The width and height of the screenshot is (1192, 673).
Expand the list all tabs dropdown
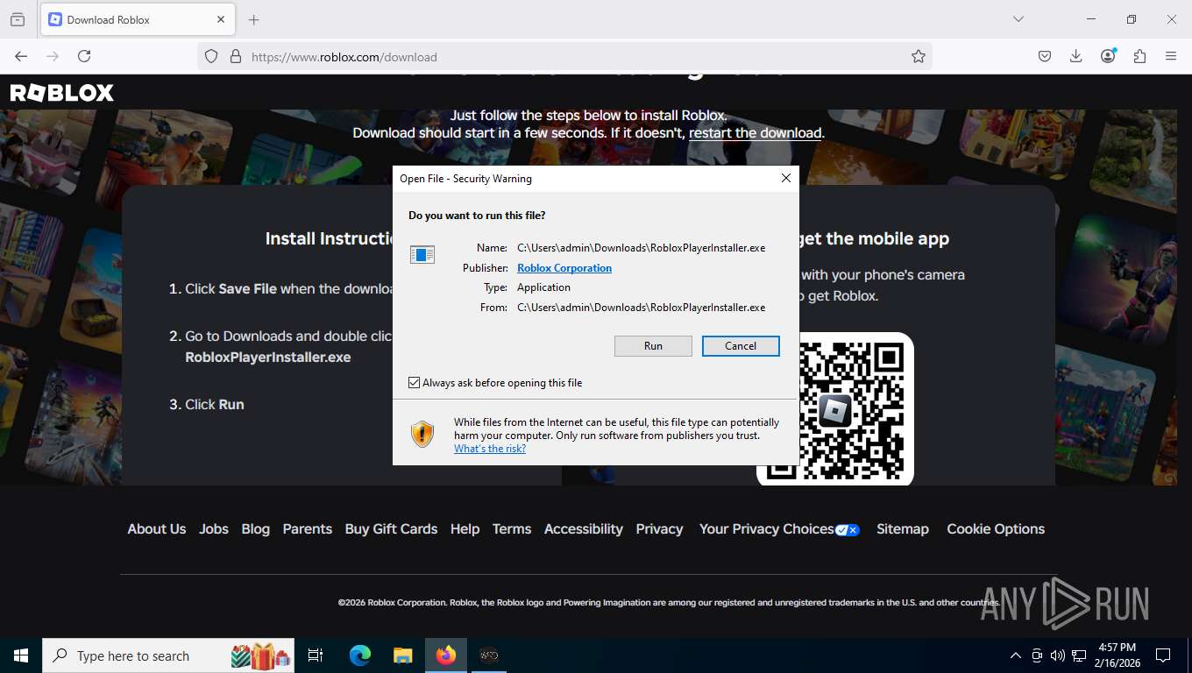coord(1018,19)
